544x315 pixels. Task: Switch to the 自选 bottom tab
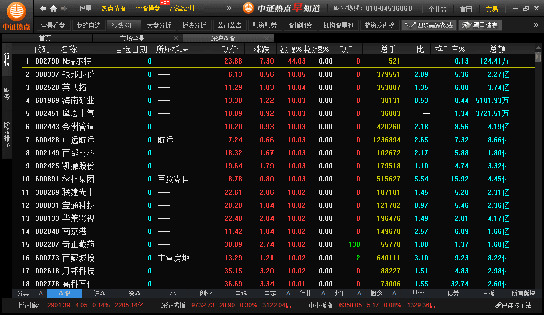click(x=241, y=293)
